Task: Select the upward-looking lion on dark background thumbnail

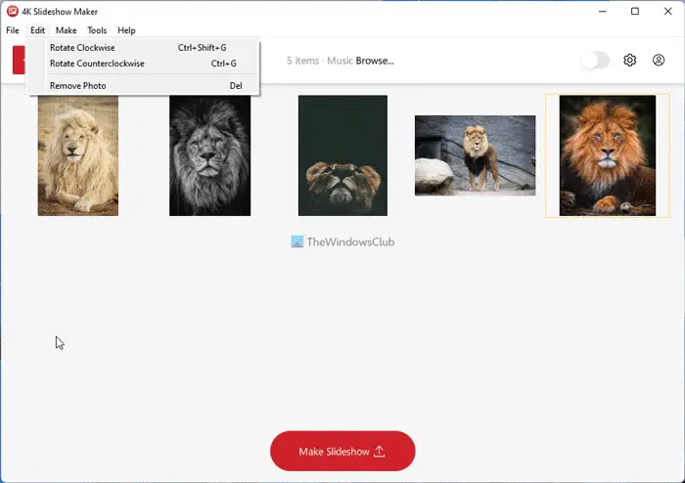Action: 342,155
